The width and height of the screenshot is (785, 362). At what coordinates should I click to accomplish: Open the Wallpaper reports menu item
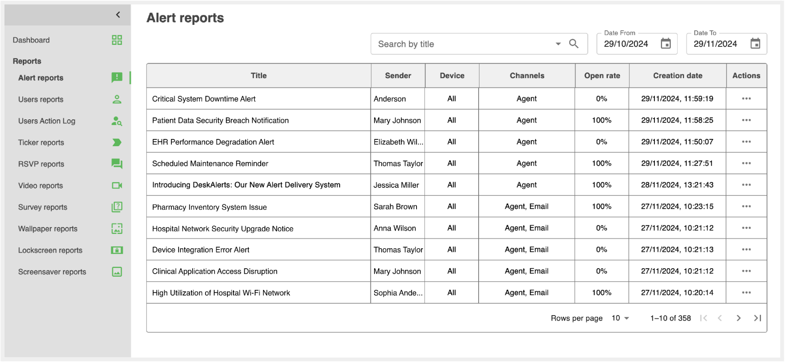48,229
